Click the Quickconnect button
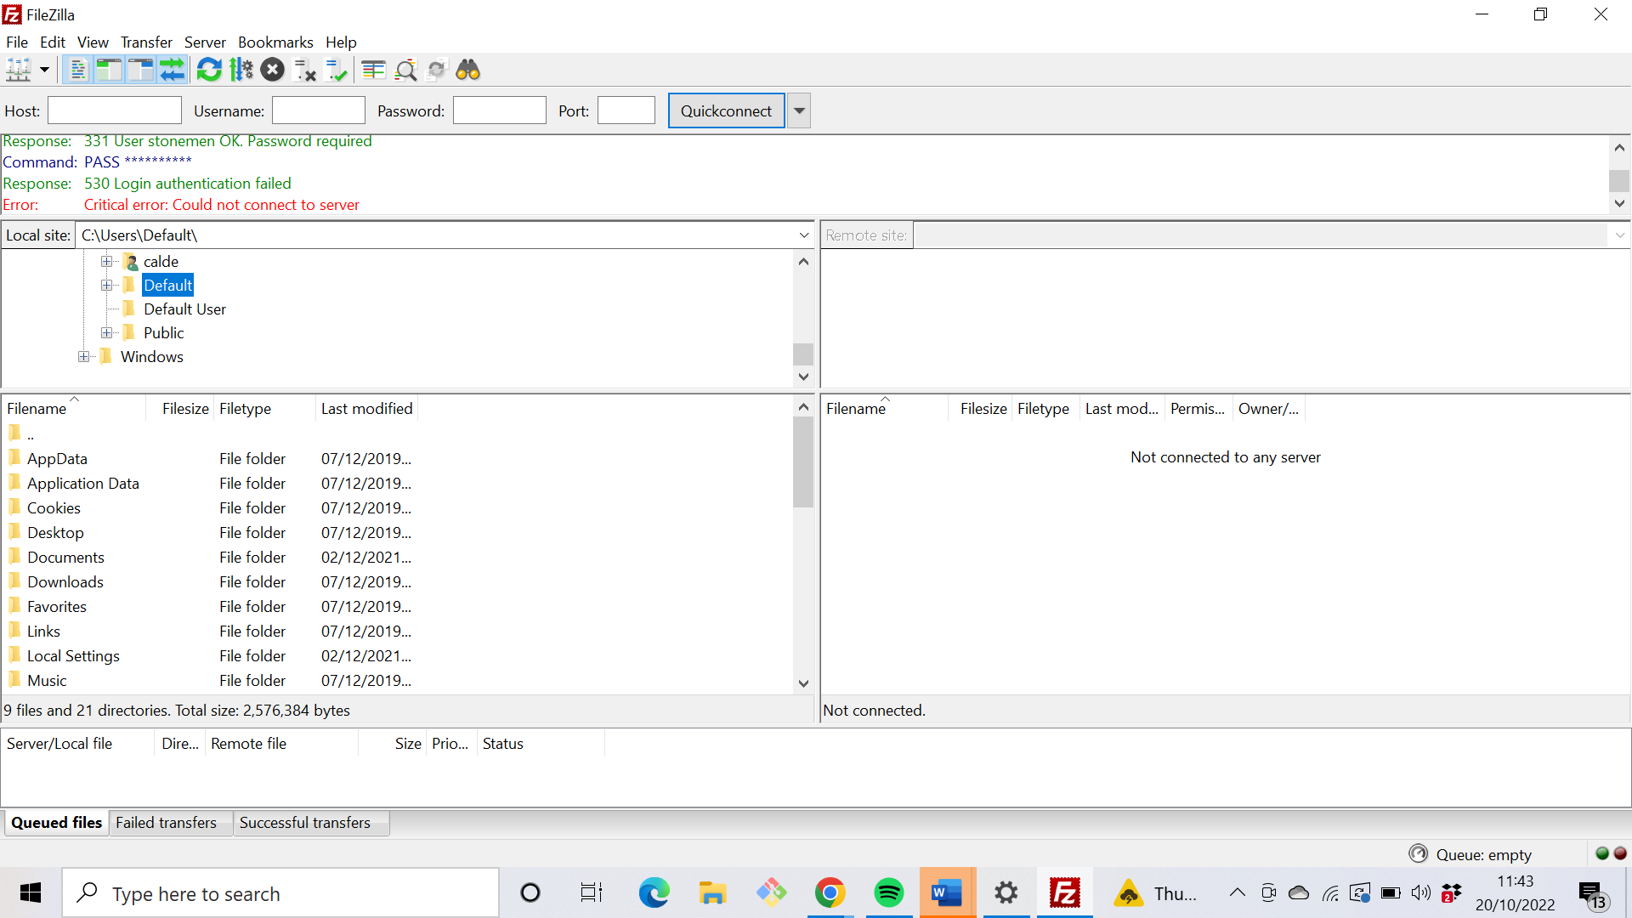This screenshot has width=1632, height=918. [726, 110]
